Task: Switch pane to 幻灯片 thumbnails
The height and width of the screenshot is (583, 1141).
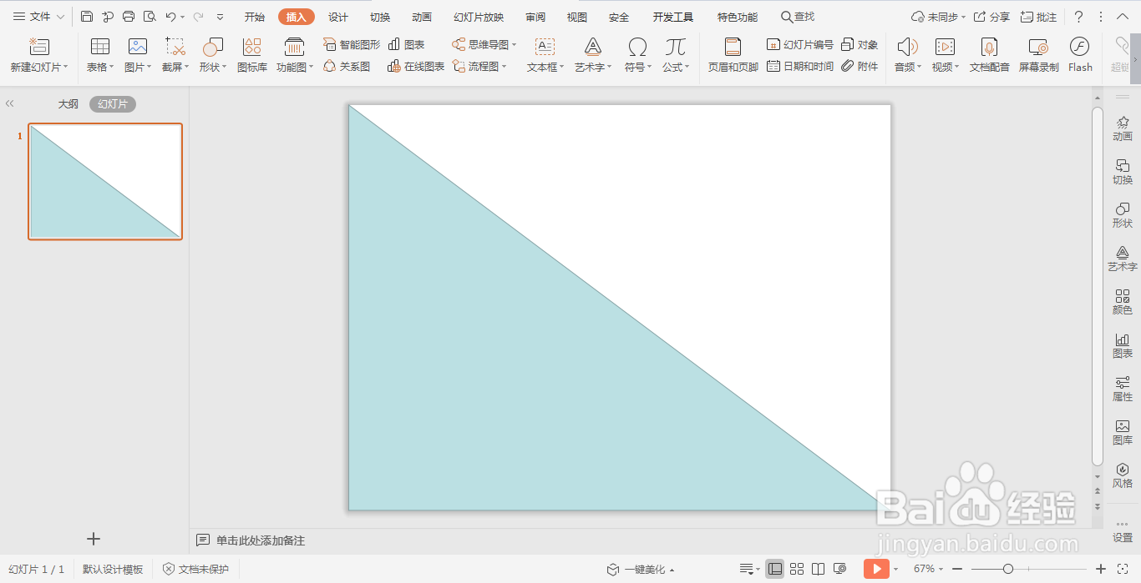Action: (113, 104)
